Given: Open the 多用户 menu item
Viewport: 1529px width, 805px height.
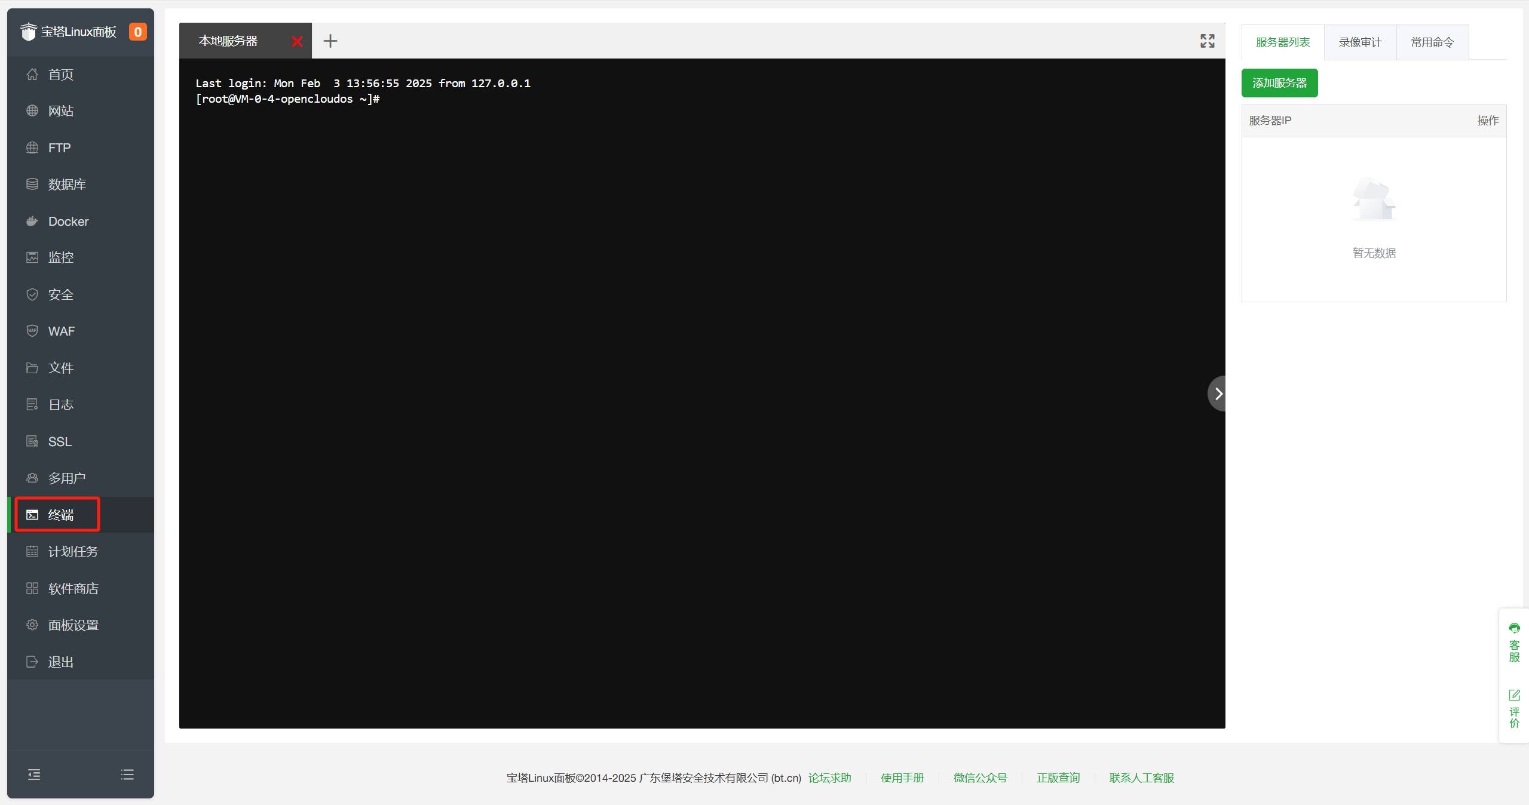Looking at the screenshot, I should 81,478.
